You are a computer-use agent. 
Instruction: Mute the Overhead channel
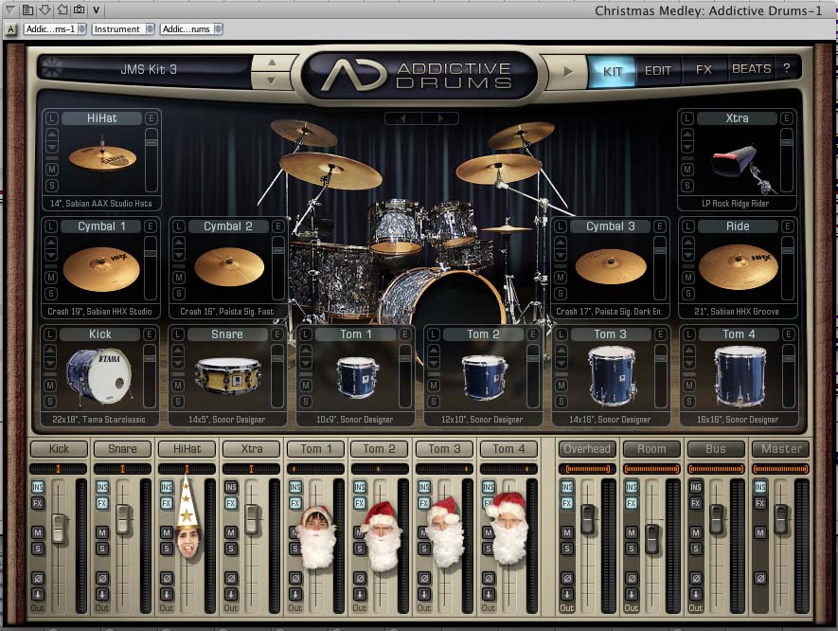pyautogui.click(x=567, y=532)
